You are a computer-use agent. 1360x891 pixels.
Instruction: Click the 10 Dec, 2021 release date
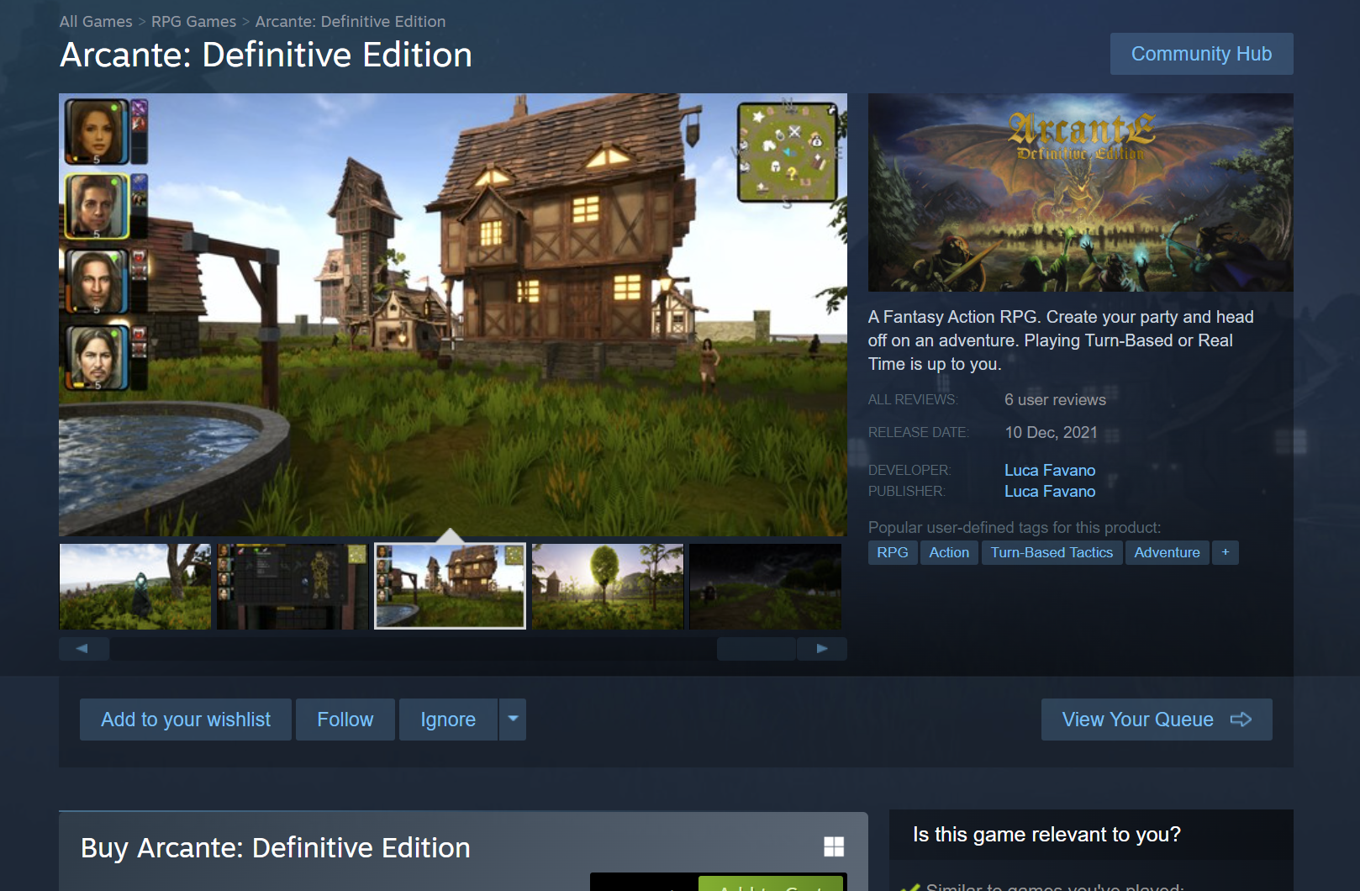point(1051,432)
